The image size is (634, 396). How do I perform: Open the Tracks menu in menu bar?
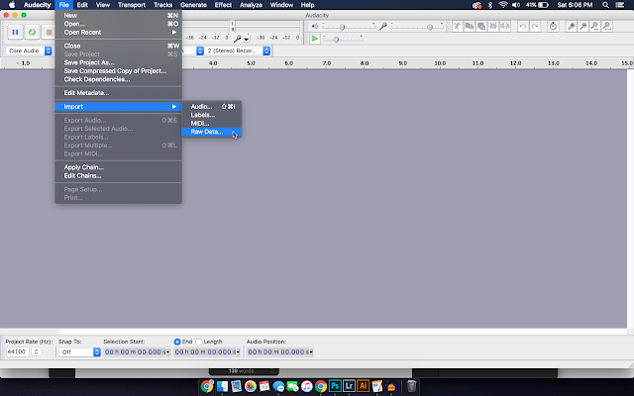coord(162,5)
